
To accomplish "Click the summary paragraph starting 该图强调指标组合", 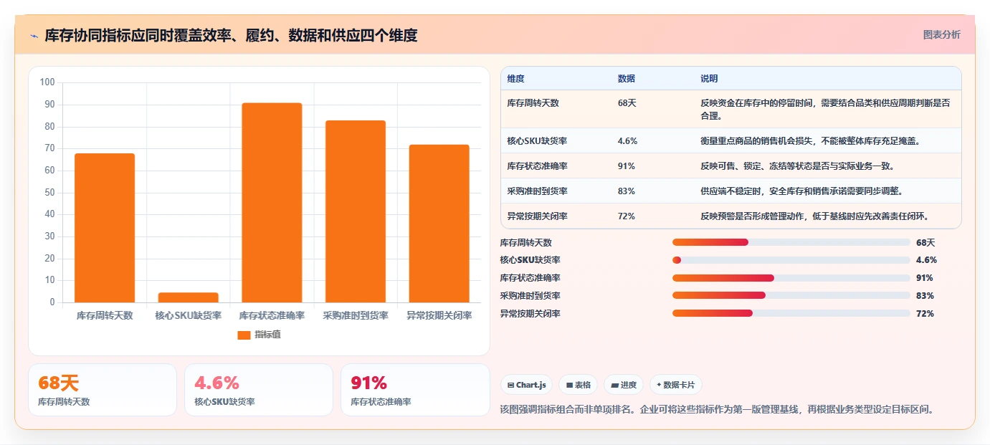I will pyautogui.click(x=718, y=409).
